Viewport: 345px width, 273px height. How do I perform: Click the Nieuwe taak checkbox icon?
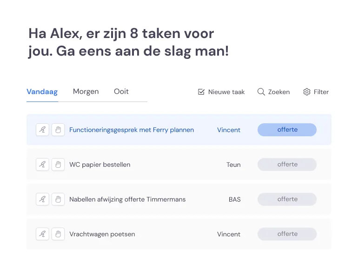pyautogui.click(x=201, y=92)
